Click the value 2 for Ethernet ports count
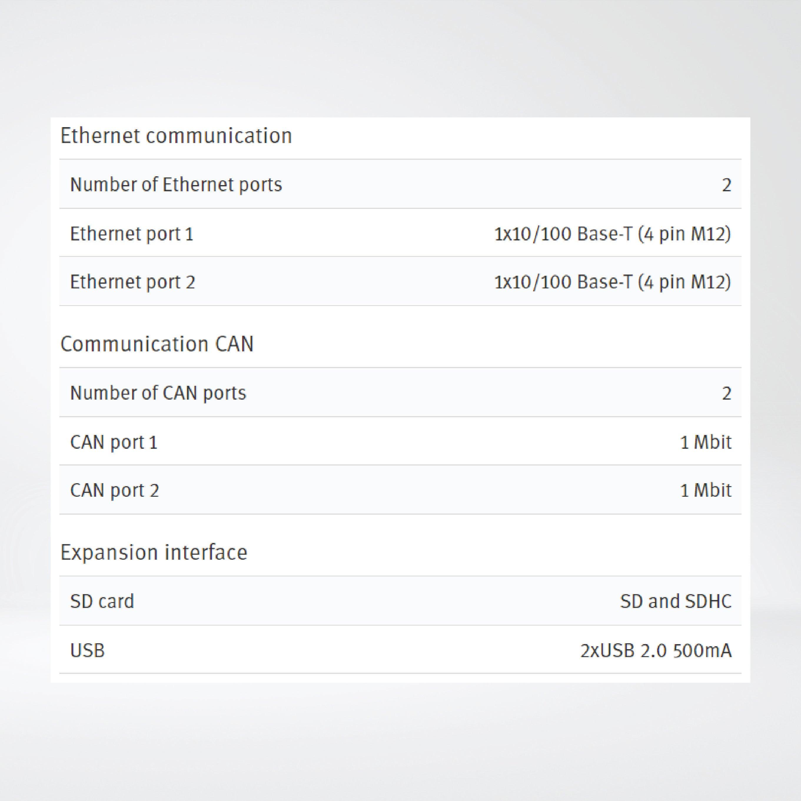The image size is (801, 801). click(x=726, y=185)
